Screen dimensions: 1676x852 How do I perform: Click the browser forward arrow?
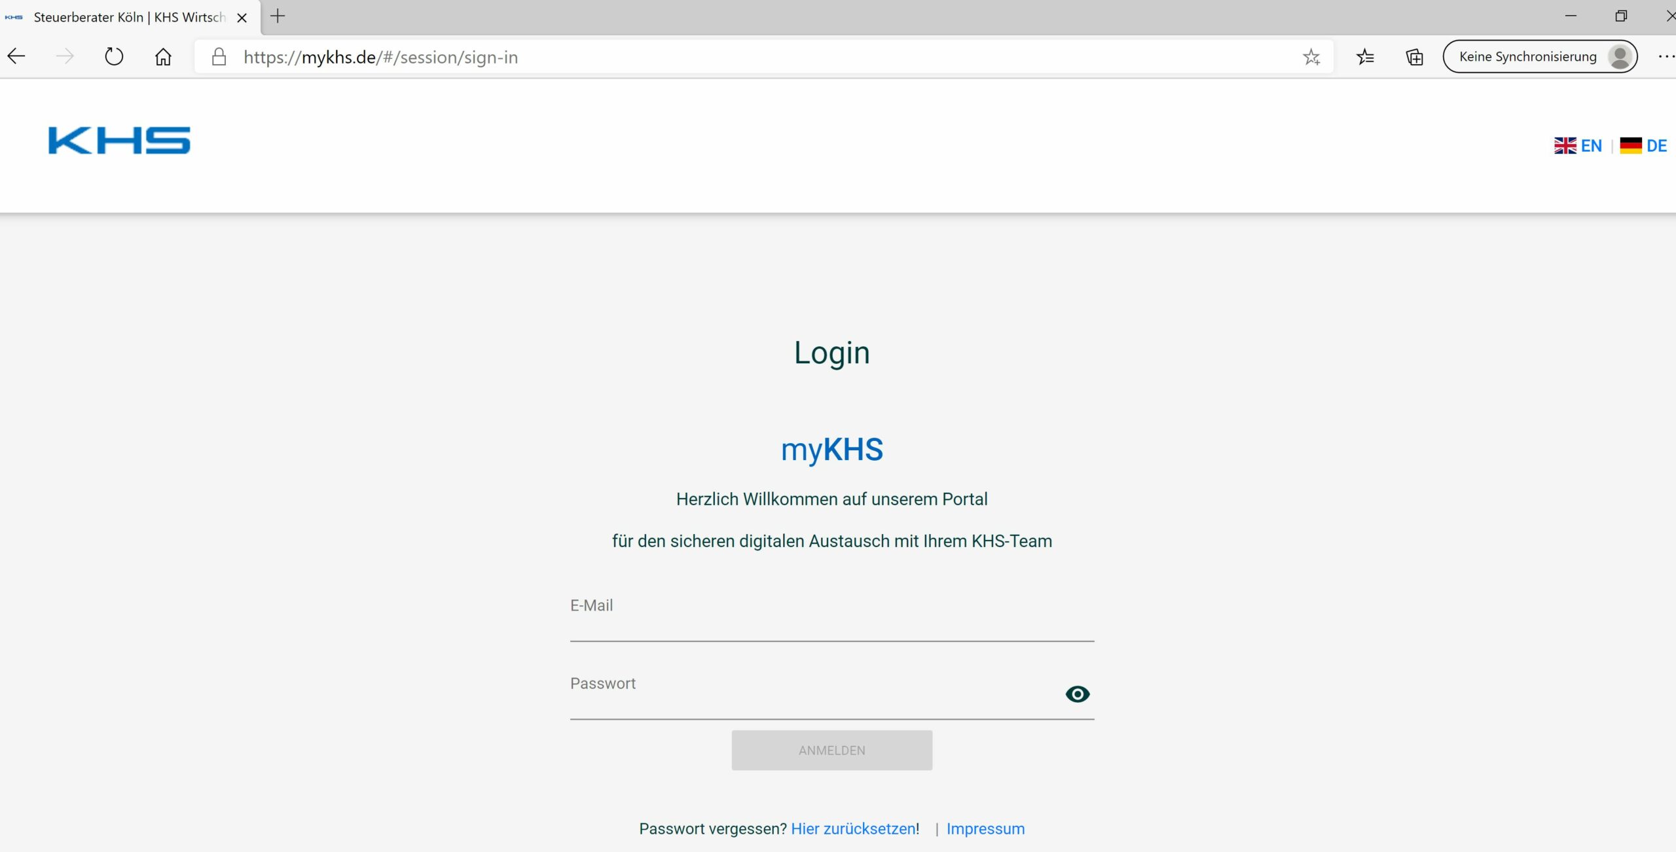pos(65,56)
